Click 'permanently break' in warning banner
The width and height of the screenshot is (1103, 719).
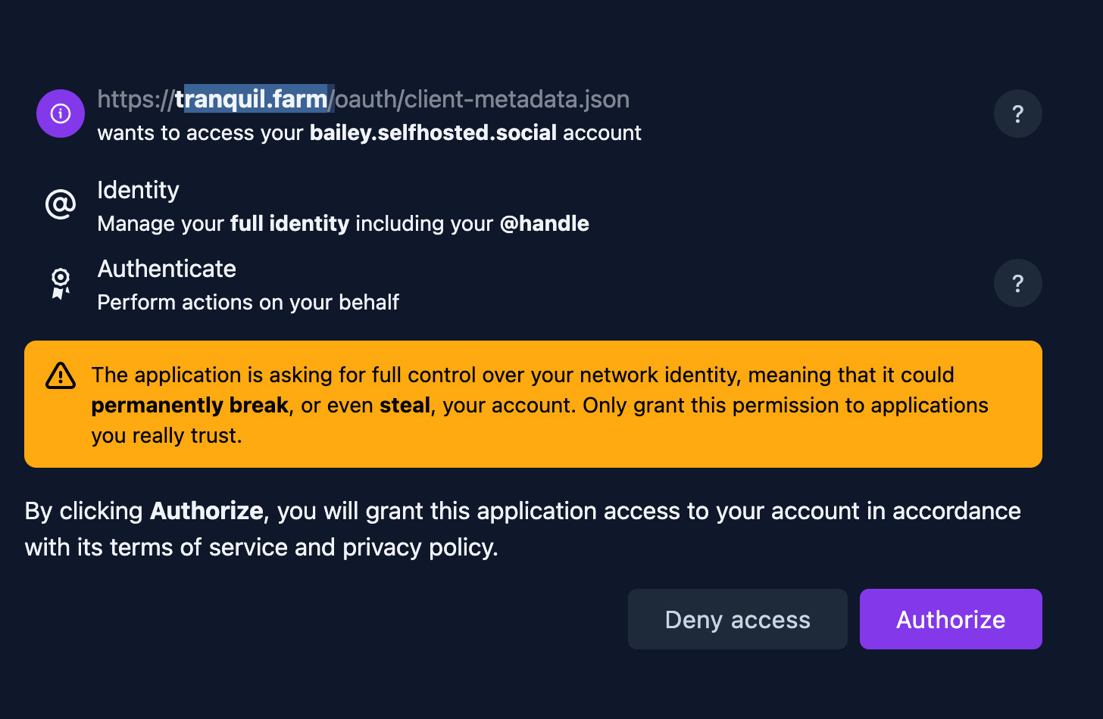tap(189, 406)
